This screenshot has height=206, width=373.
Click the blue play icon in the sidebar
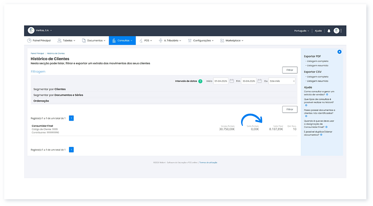coord(339,52)
